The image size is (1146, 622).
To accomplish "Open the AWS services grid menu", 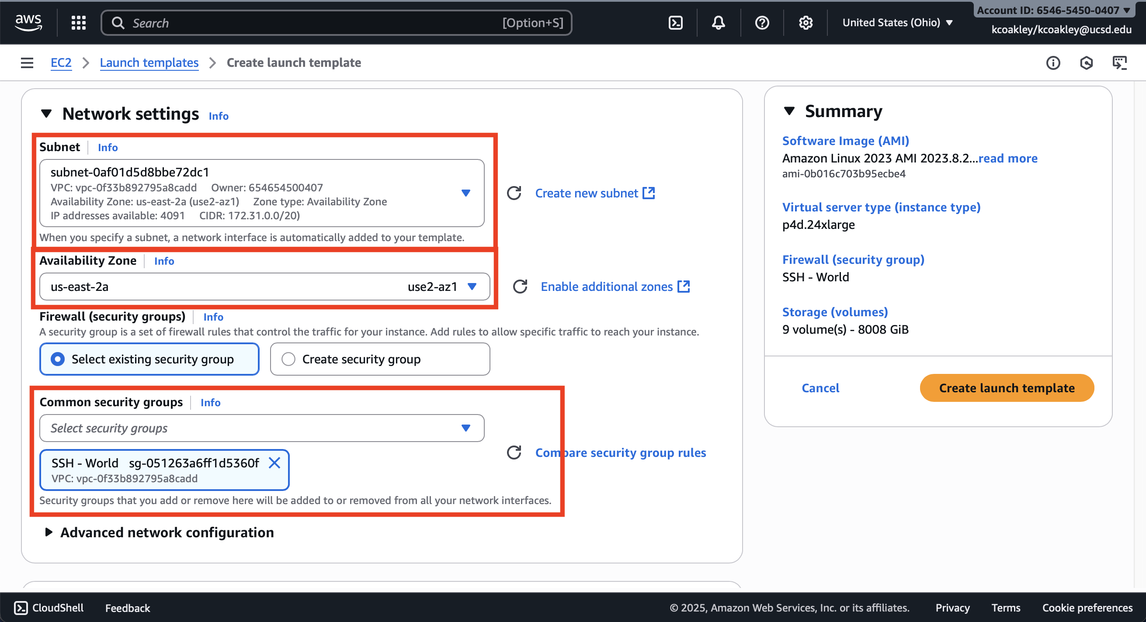I will click(x=78, y=23).
